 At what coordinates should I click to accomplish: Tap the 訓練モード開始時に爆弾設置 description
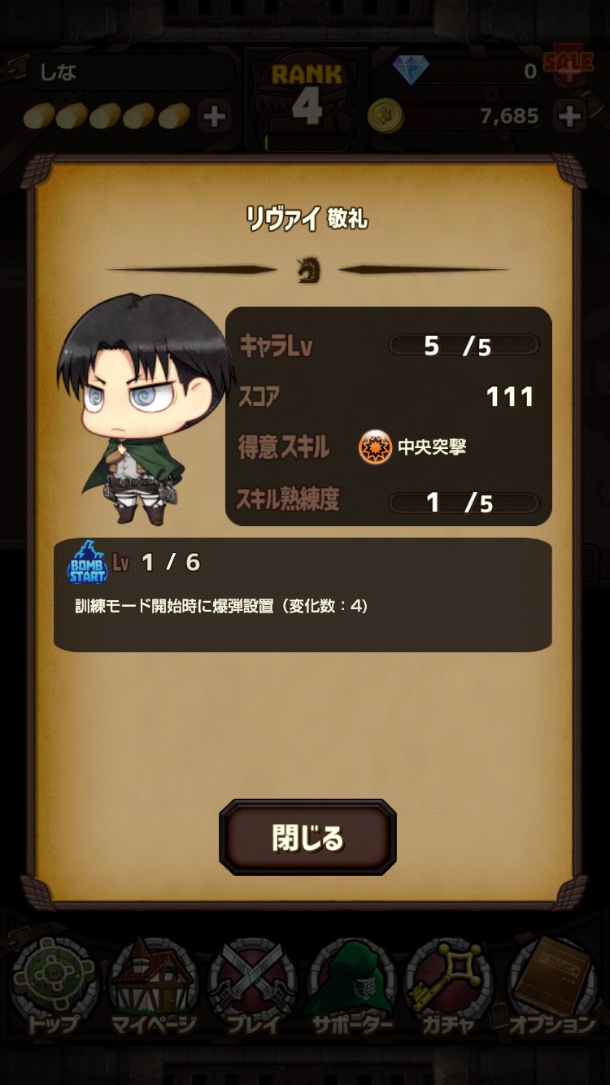pyautogui.click(x=222, y=606)
